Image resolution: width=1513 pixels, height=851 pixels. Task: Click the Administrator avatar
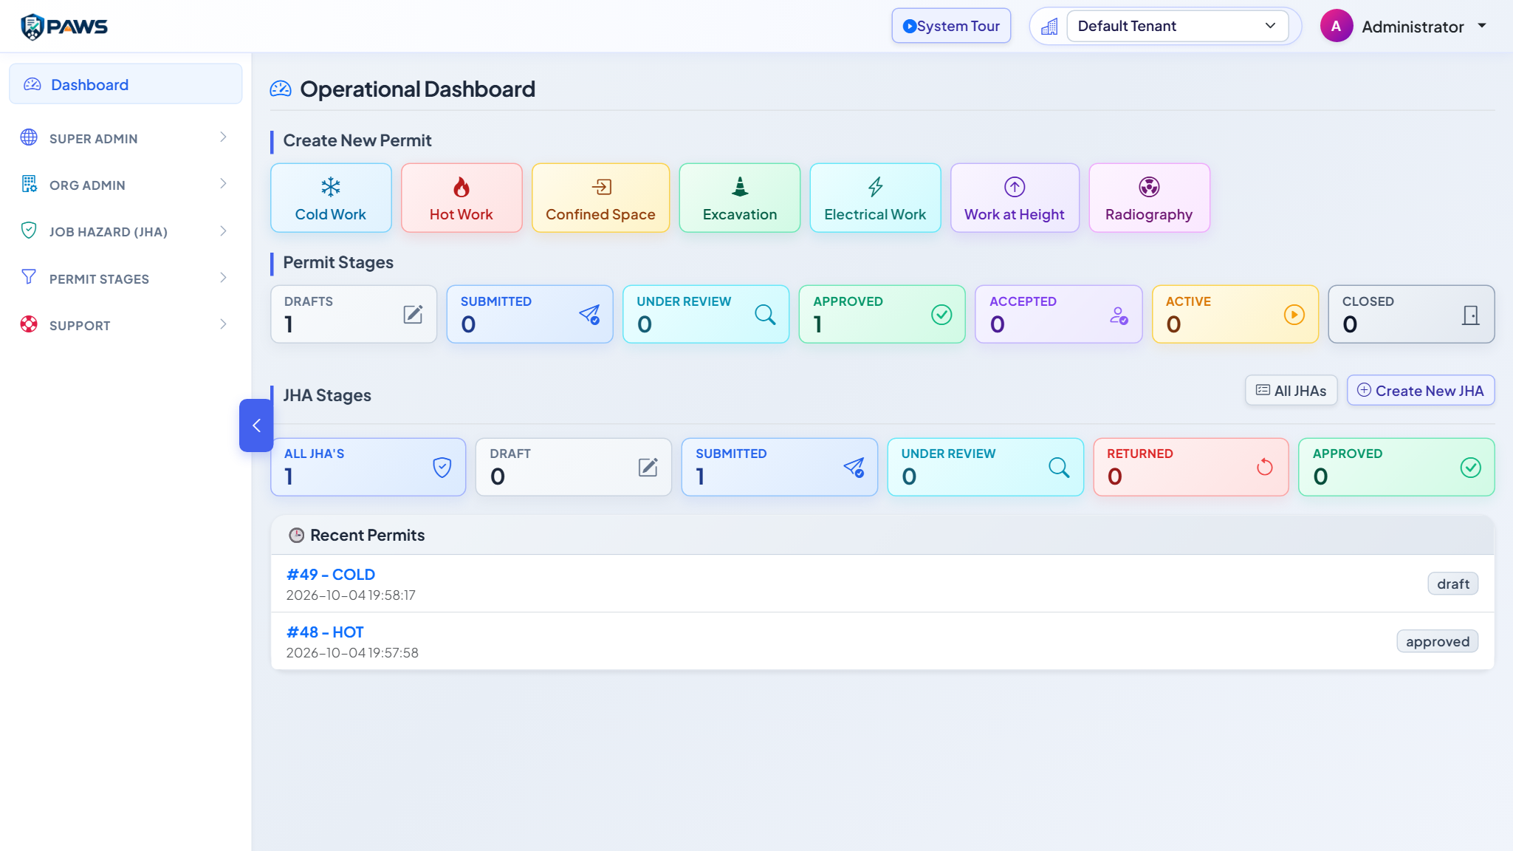coord(1336,26)
